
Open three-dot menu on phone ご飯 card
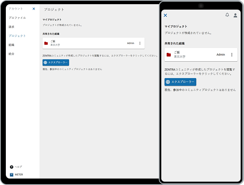[232, 55]
